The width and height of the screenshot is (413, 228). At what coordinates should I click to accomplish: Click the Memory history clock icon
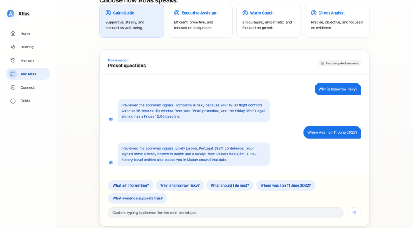13,60
